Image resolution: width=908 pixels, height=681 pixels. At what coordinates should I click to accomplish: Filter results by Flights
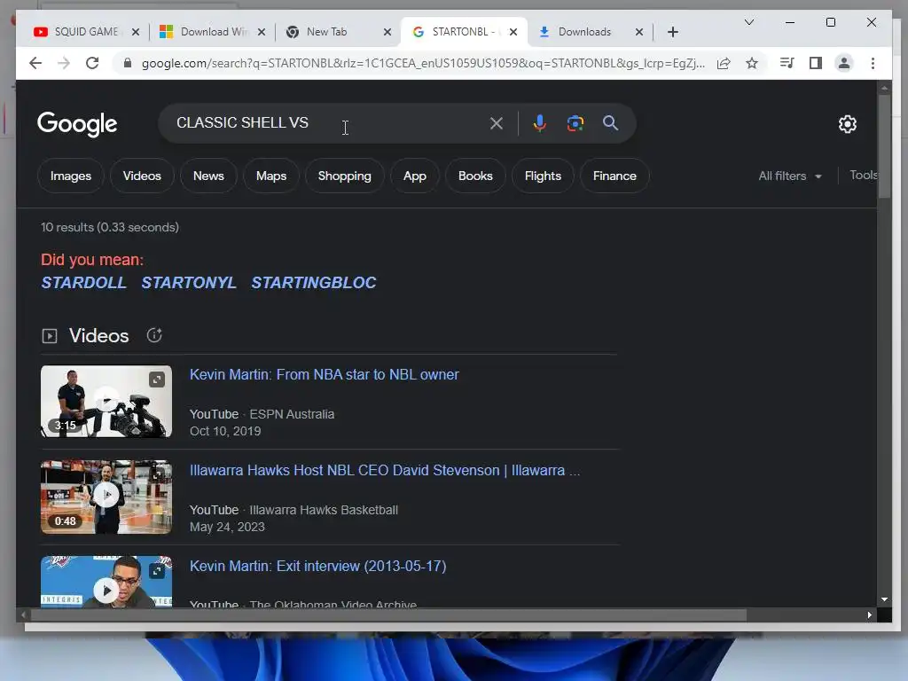[x=543, y=176]
